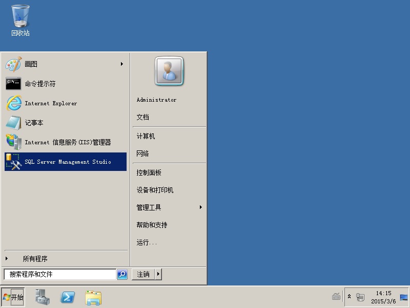Screen dimensions: 410x308
Task: Expand the 管理工具 submenu
Action: (x=200, y=207)
